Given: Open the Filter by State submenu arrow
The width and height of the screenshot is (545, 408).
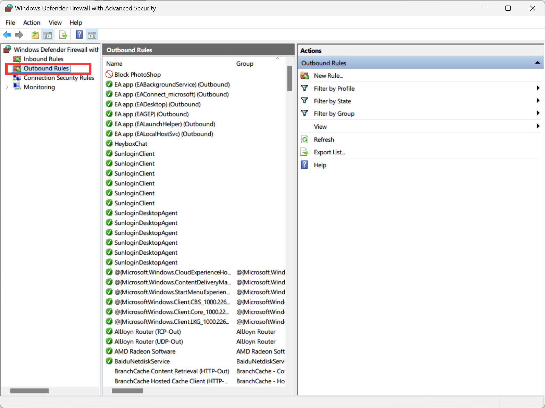Looking at the screenshot, I should 538,101.
